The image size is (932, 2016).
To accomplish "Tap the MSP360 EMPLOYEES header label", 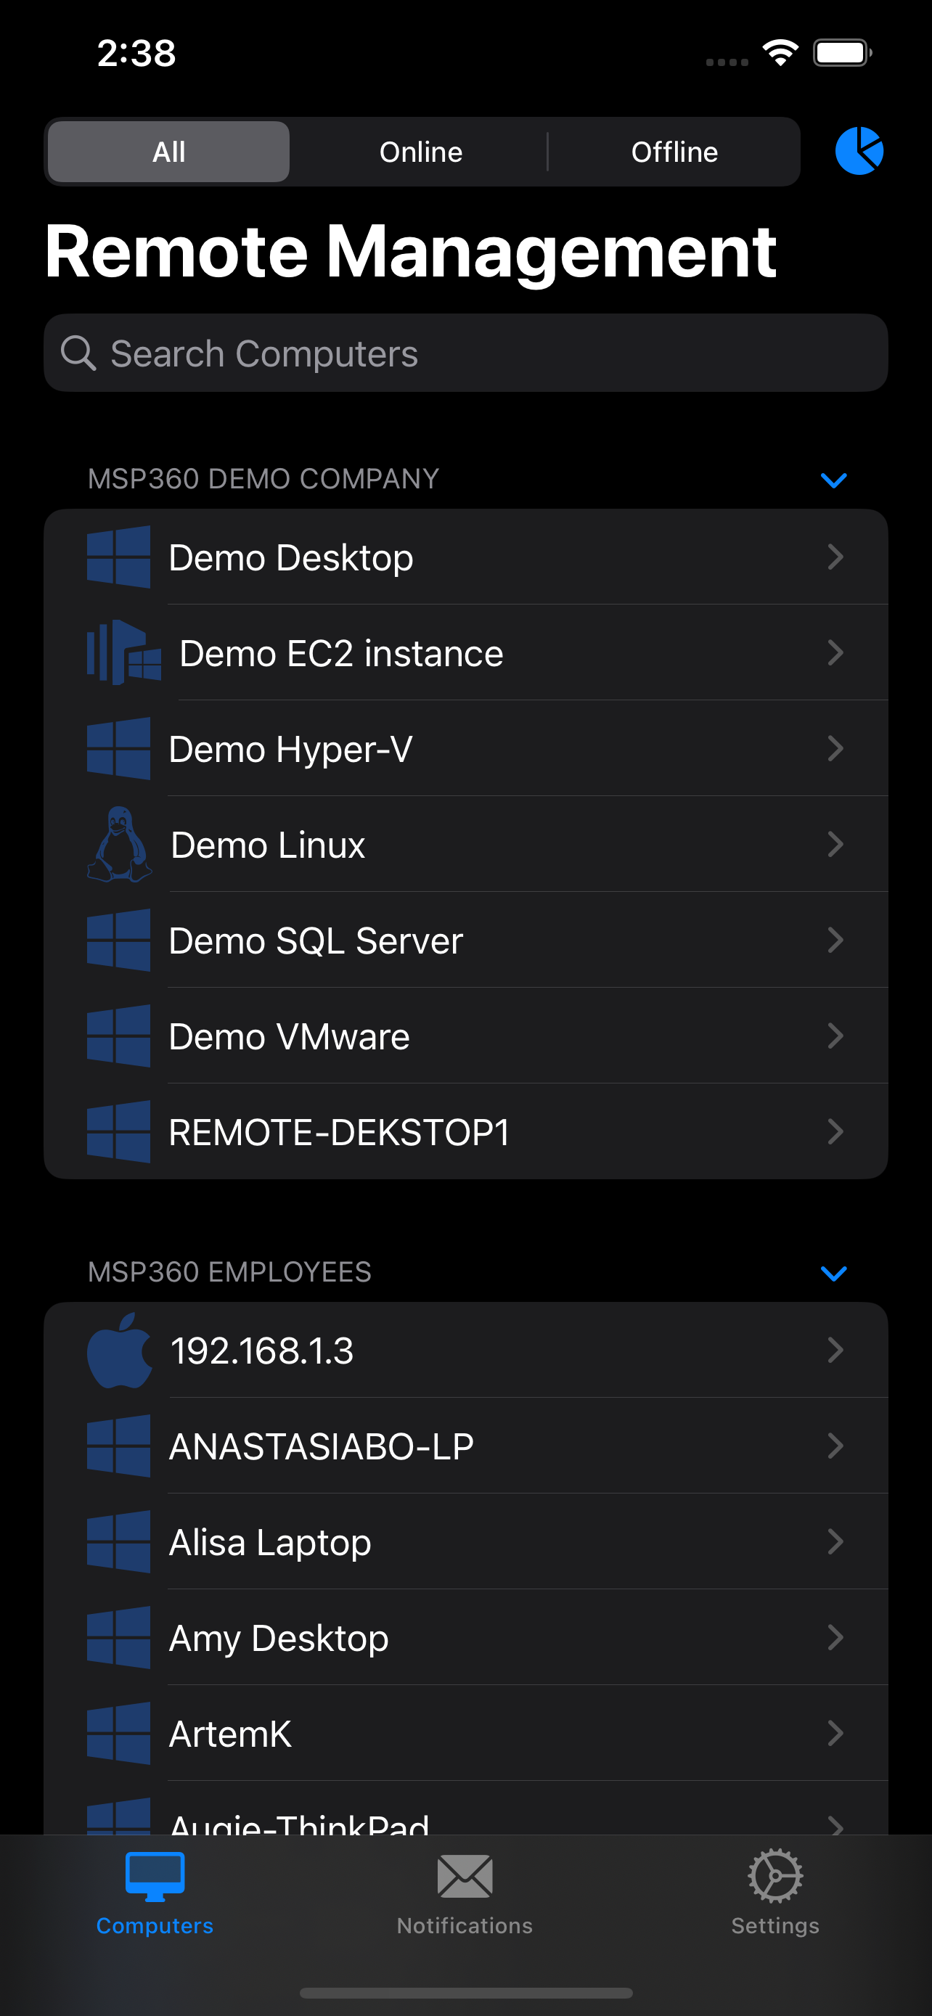I will pos(229,1273).
